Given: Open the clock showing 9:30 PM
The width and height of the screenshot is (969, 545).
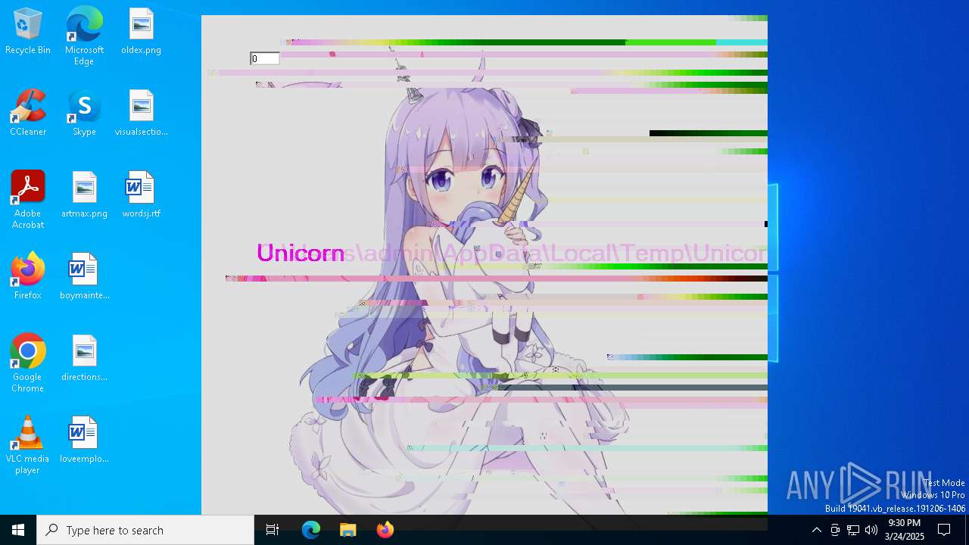Looking at the screenshot, I should click(x=905, y=530).
